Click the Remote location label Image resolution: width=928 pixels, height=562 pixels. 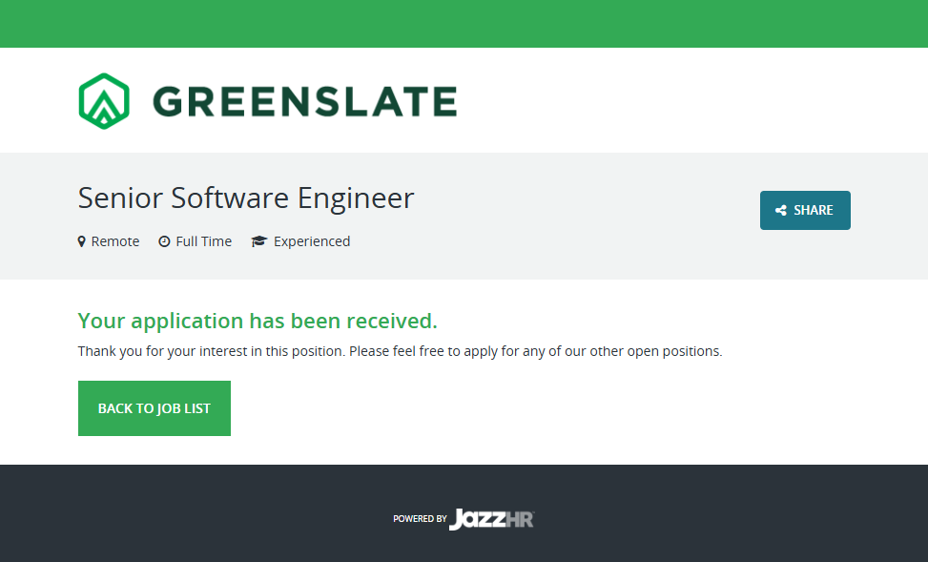coord(115,241)
